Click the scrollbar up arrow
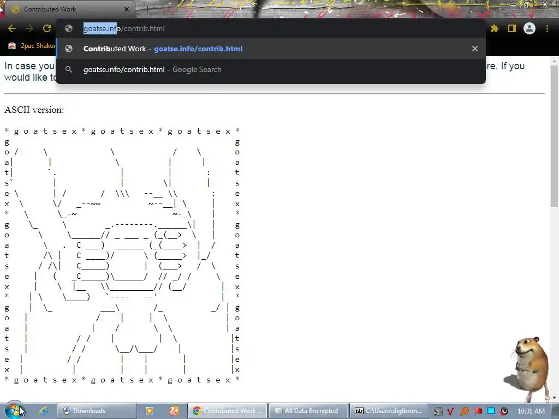559x419 pixels. point(554,61)
